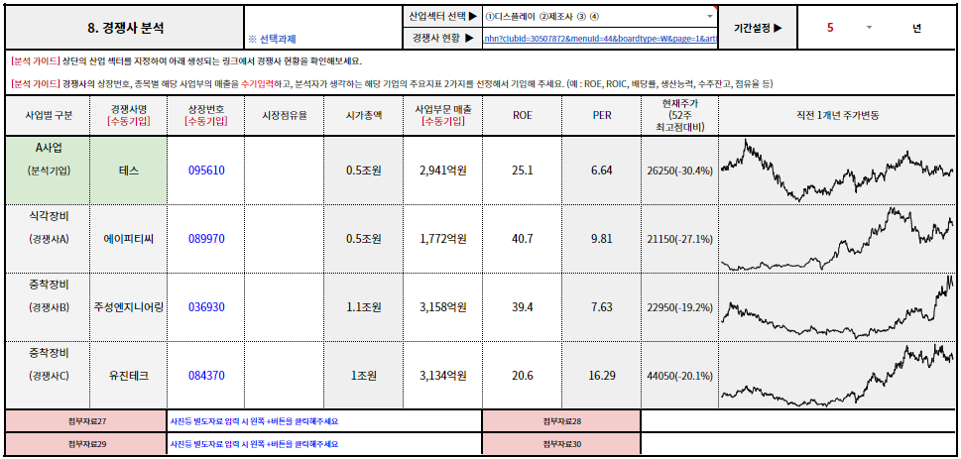Select listing code 036930
Viewport: 961px width, 459px height.
pos(206,307)
